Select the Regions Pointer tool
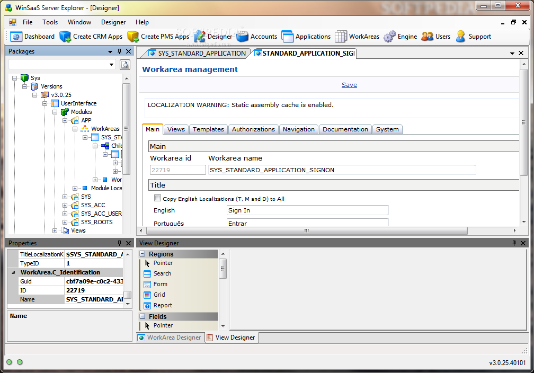This screenshot has height=373, width=534. (158, 263)
